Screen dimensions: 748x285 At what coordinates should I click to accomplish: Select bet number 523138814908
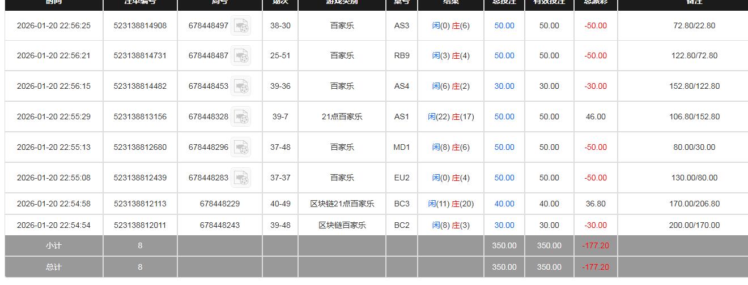tap(140, 25)
